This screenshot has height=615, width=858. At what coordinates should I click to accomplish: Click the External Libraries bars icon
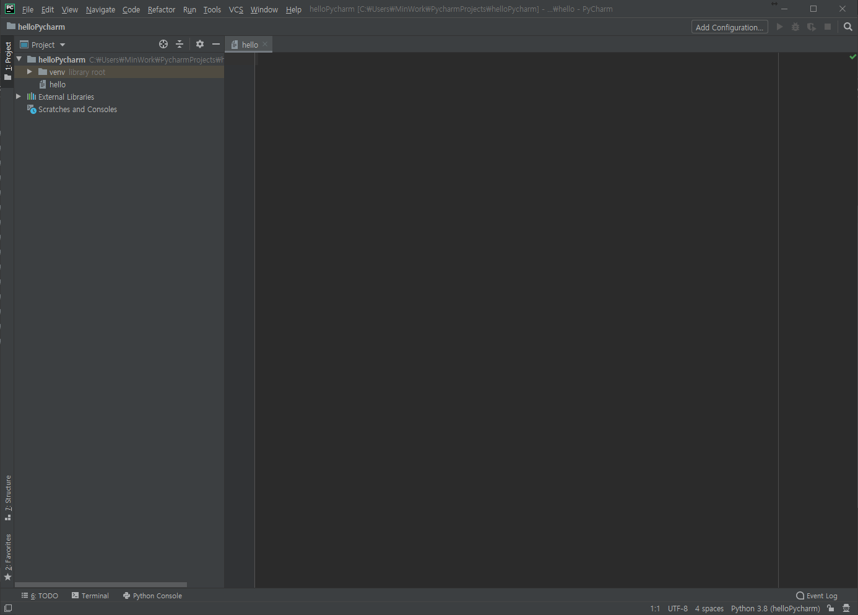pos(32,97)
